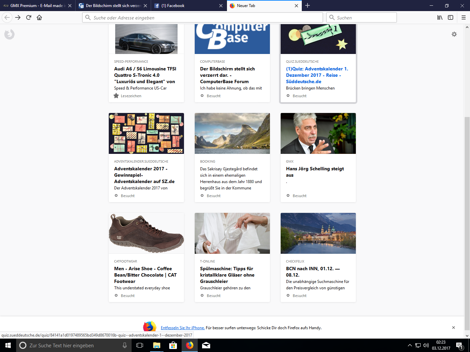Toggle the sidebar view icon
470x352 pixels.
click(451, 17)
